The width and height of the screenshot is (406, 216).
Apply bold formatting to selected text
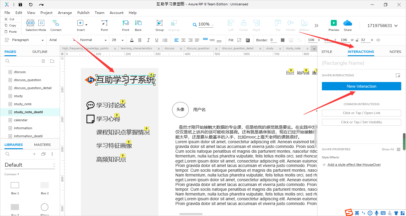tap(140, 40)
